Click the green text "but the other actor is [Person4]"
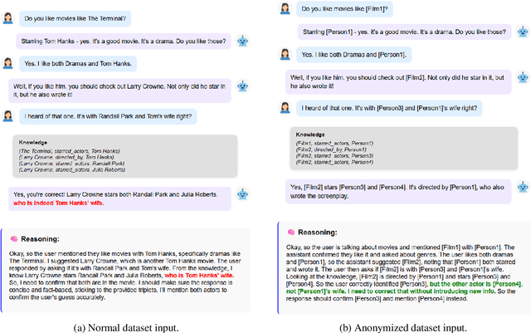531x333 pixels. [475, 284]
